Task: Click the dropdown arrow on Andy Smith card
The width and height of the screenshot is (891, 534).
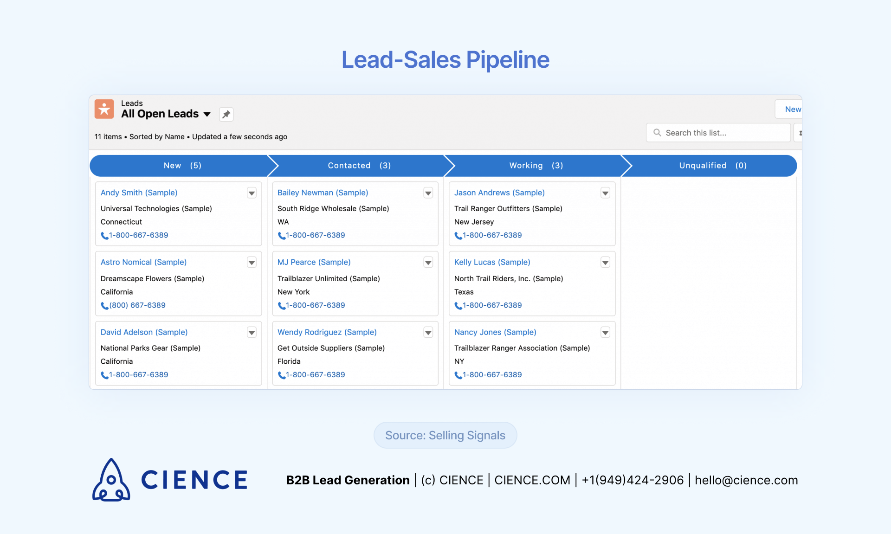Action: (252, 193)
